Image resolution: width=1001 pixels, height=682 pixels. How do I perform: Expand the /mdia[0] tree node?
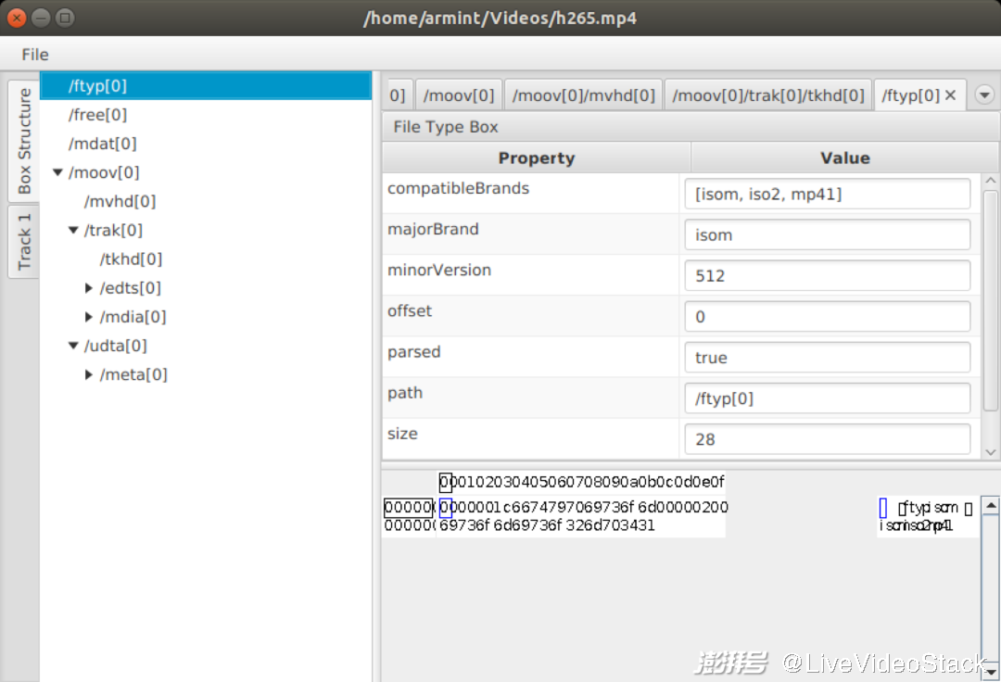(89, 317)
